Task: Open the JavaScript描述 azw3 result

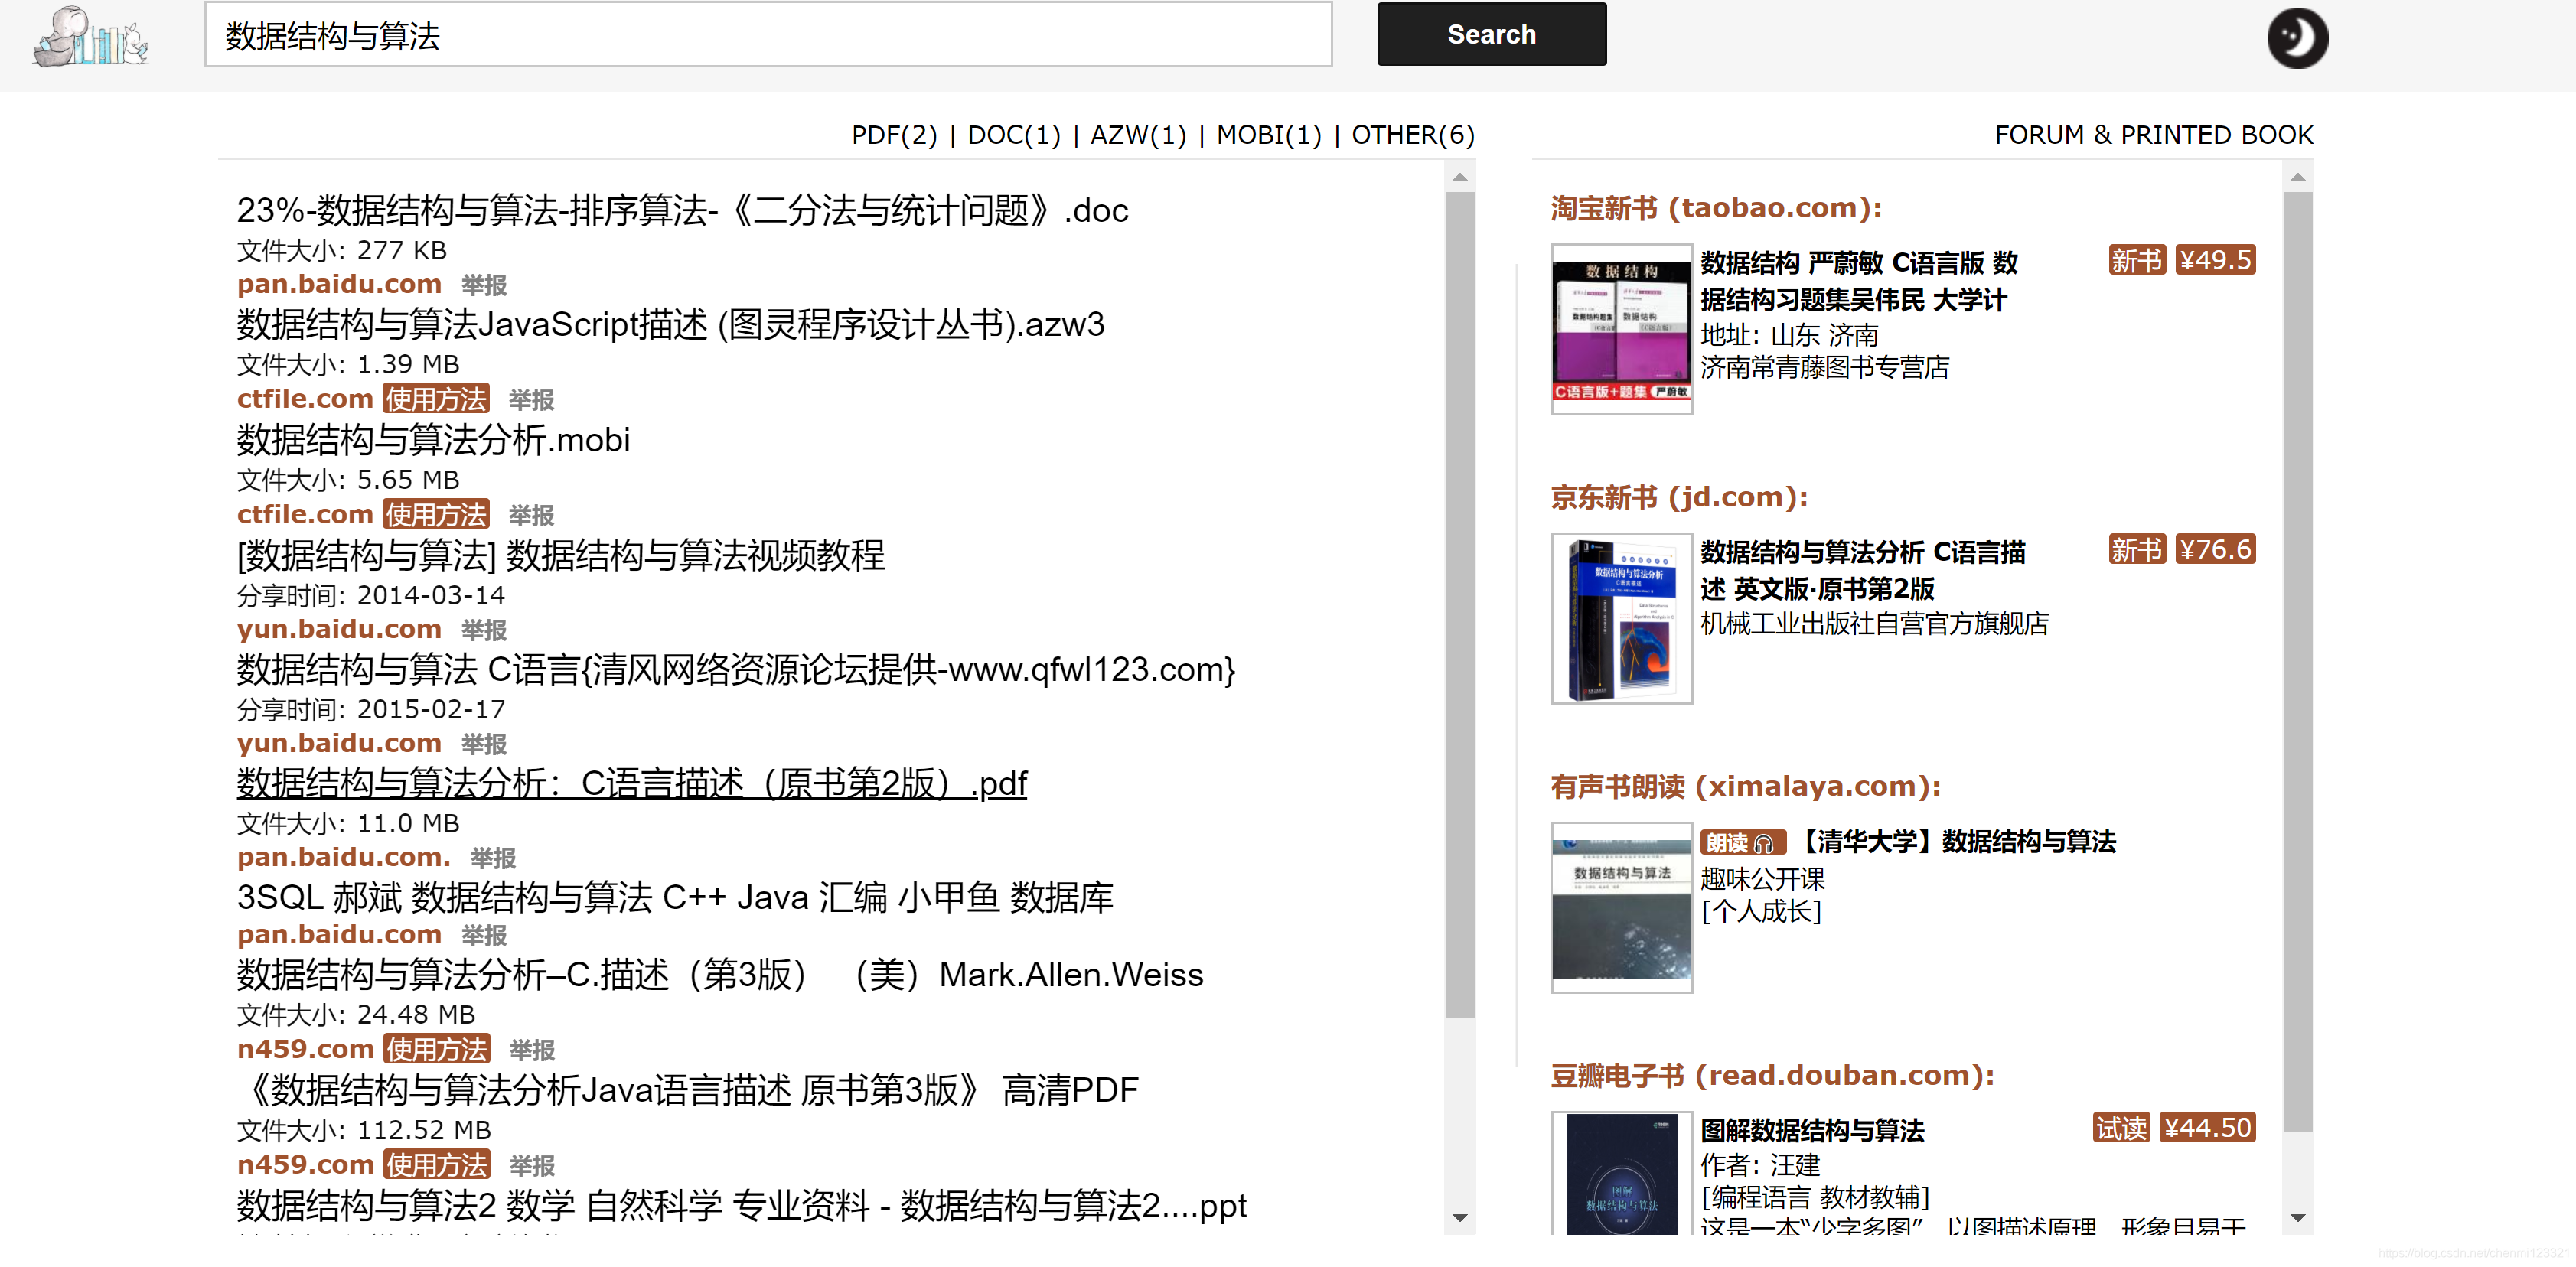Action: [x=670, y=324]
